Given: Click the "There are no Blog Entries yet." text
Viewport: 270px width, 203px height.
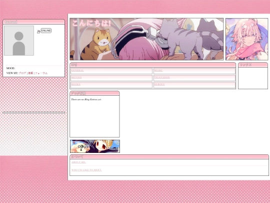Looking at the screenshot, I should pyautogui.click(x=86, y=99).
